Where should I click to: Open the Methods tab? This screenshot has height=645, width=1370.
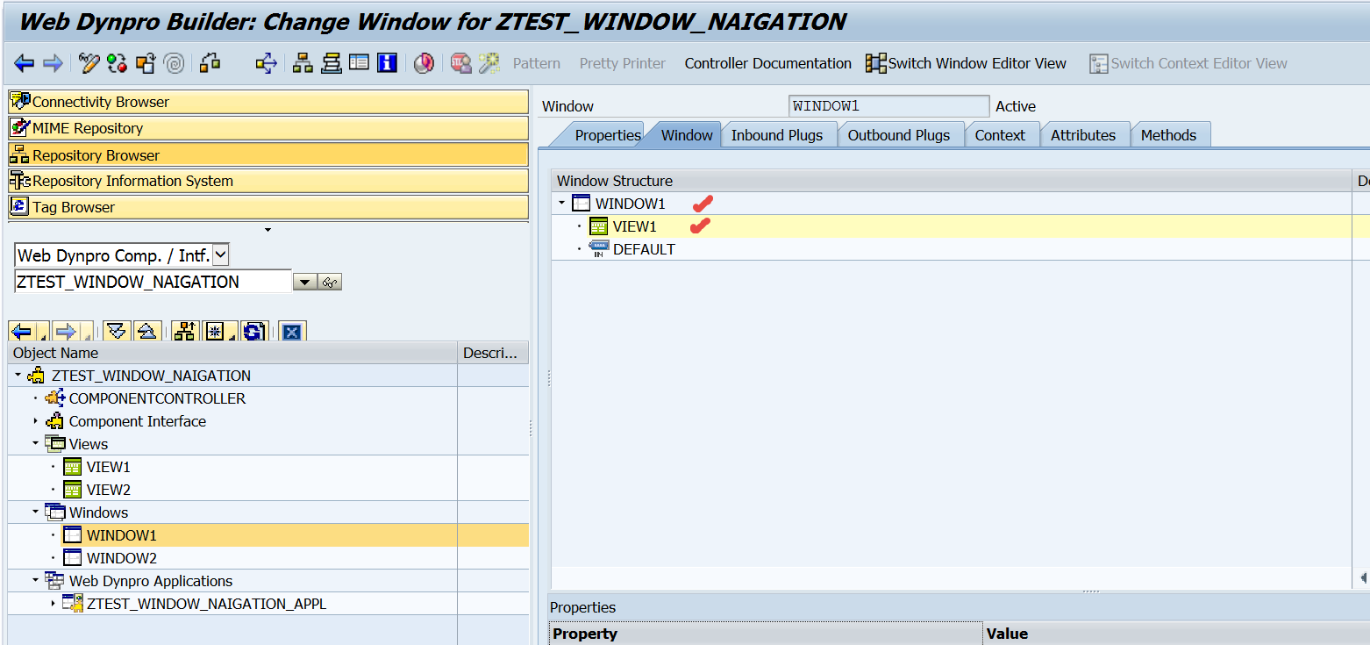pyautogui.click(x=1167, y=135)
